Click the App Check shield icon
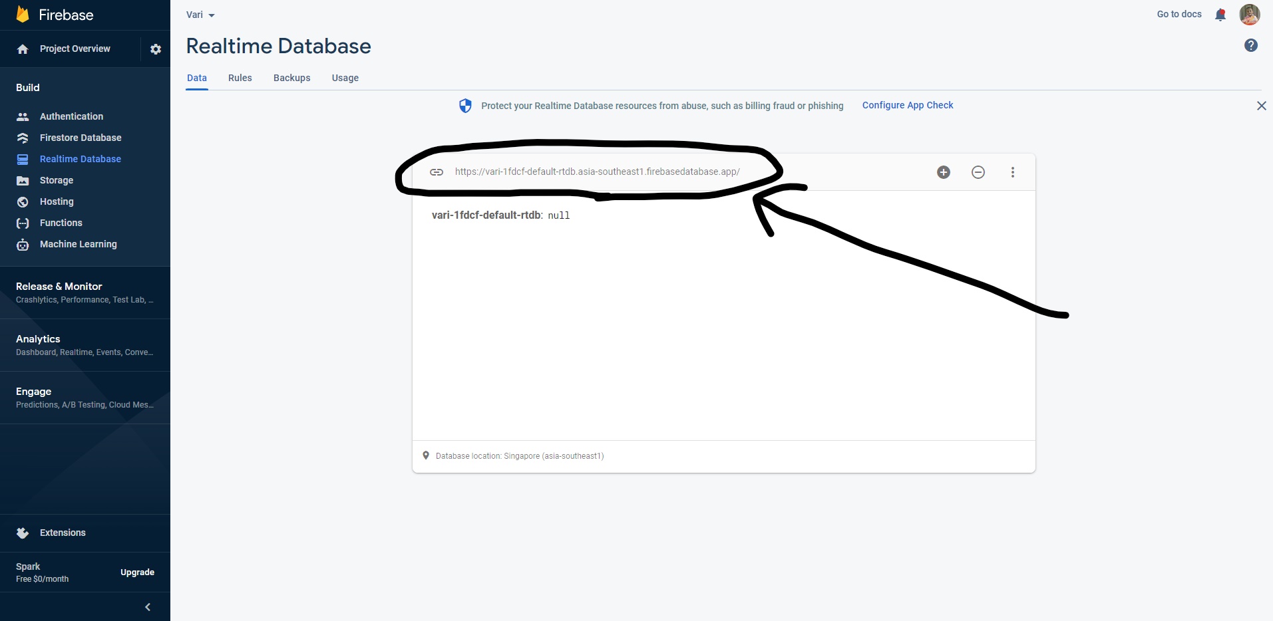 (x=465, y=106)
